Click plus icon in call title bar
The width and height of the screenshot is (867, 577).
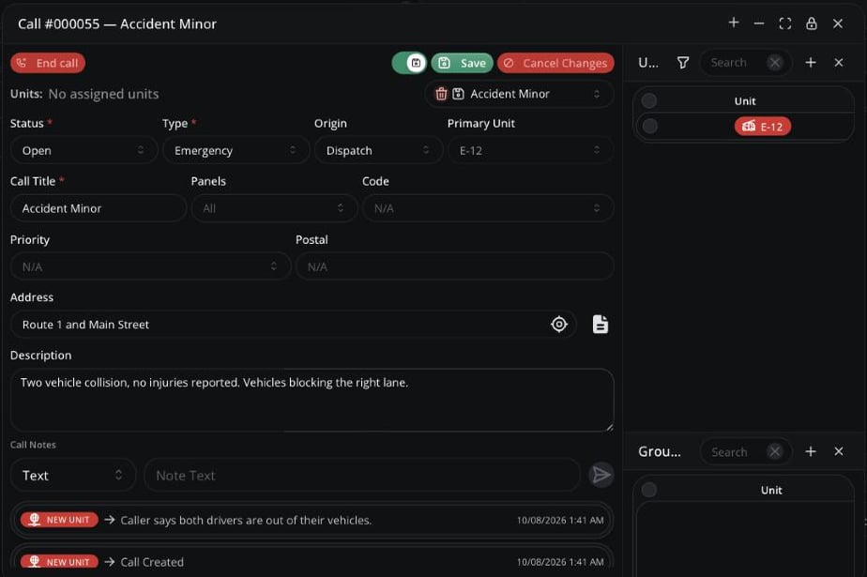tap(733, 23)
